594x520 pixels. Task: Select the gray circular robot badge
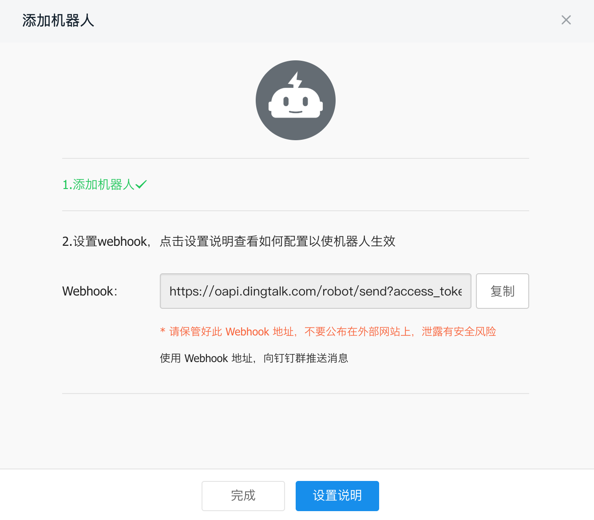coord(295,100)
